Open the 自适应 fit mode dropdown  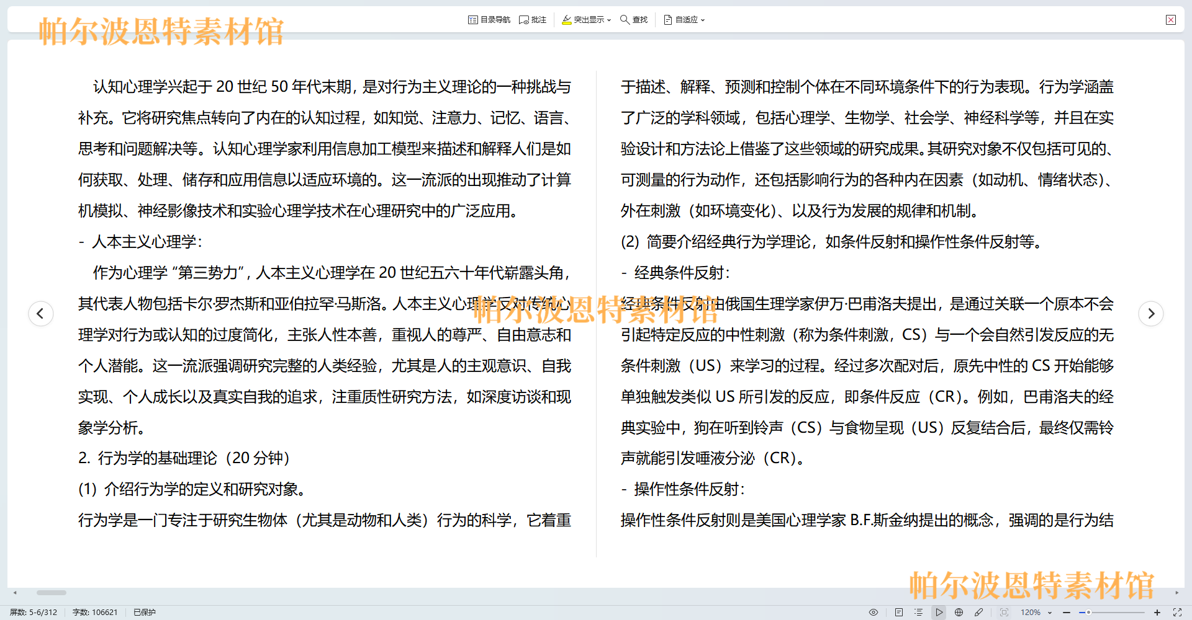[702, 19]
